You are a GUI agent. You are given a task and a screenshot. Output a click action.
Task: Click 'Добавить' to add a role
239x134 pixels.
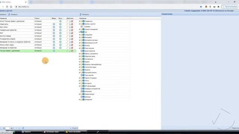pos(3,15)
